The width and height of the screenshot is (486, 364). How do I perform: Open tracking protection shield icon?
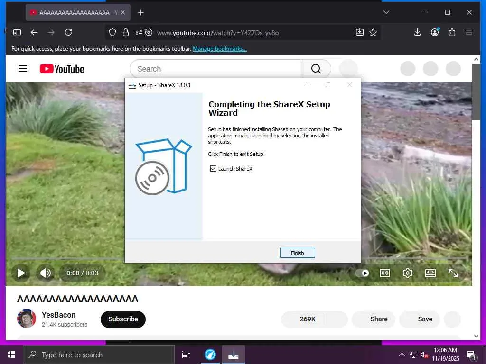[x=112, y=33]
